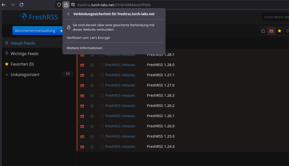Open the Abonnementverwaltung button
This screenshot has height=166, width=289.
point(35,31)
